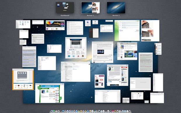Select the window with the colorful pencils banner
This screenshot has height=113, width=181.
point(55,25)
